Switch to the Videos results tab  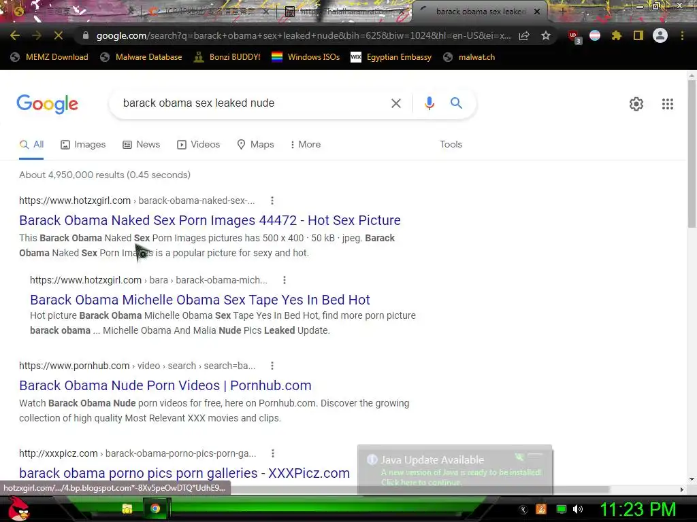click(198, 144)
